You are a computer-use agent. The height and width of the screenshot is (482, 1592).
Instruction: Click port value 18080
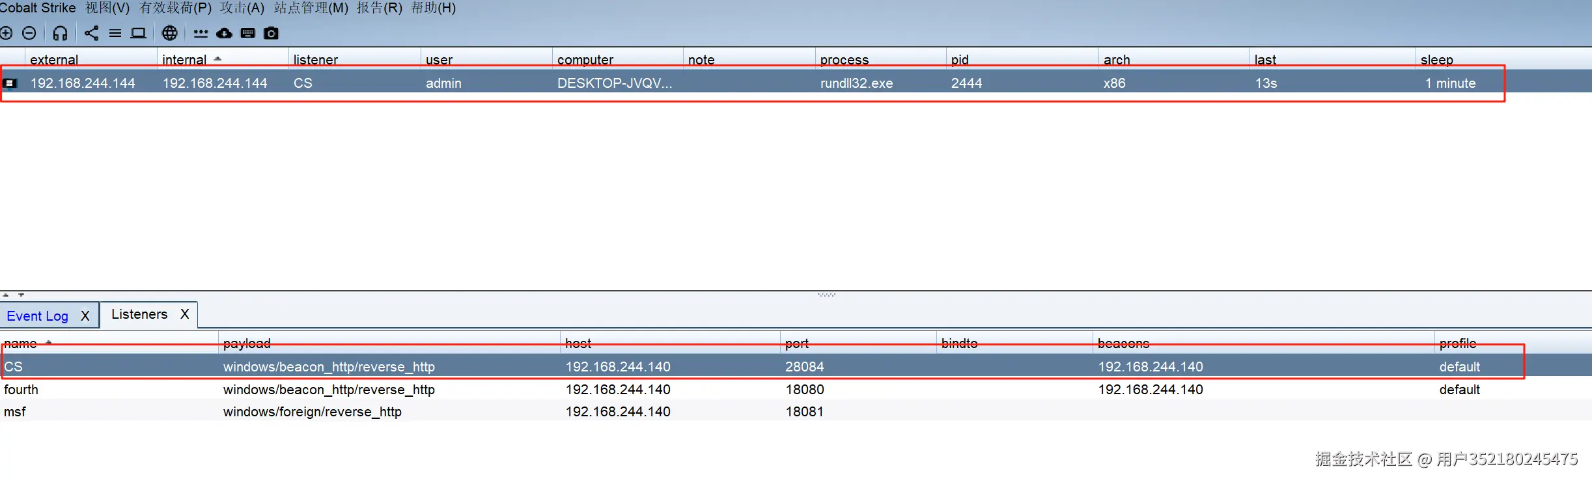coord(804,390)
